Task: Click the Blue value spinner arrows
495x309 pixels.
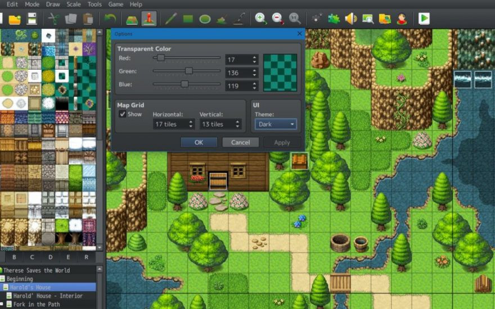Action: (254, 86)
